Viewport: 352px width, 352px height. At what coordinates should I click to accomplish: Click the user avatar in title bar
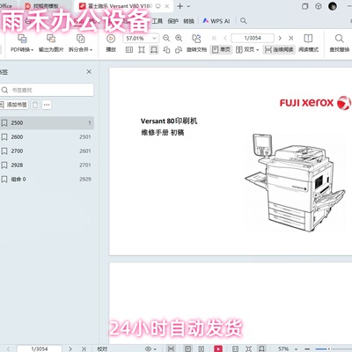point(333,6)
